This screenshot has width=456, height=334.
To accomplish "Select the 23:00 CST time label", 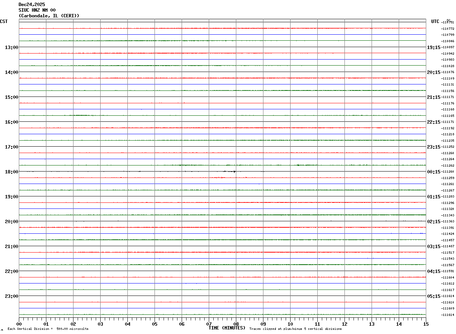I will (x=12, y=296).
